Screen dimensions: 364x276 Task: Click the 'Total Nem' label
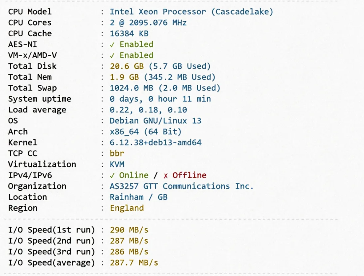[30, 77]
